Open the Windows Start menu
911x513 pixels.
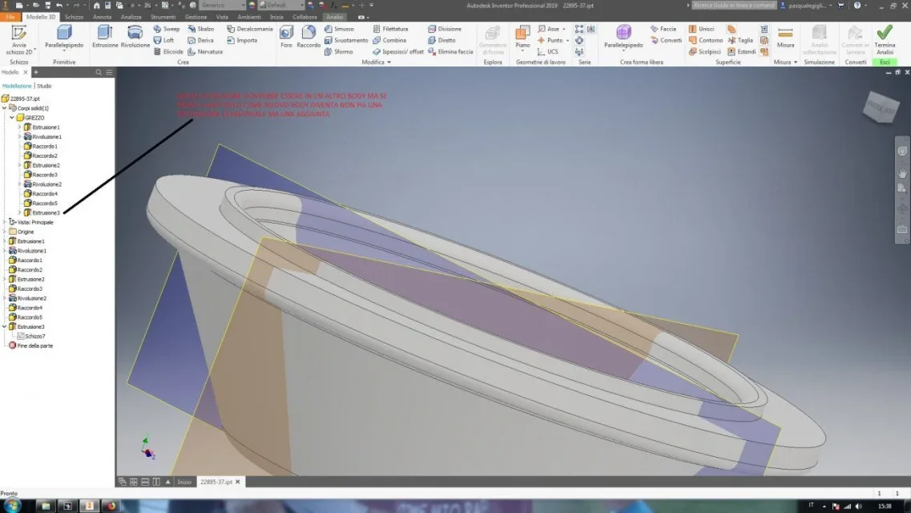click(x=12, y=506)
